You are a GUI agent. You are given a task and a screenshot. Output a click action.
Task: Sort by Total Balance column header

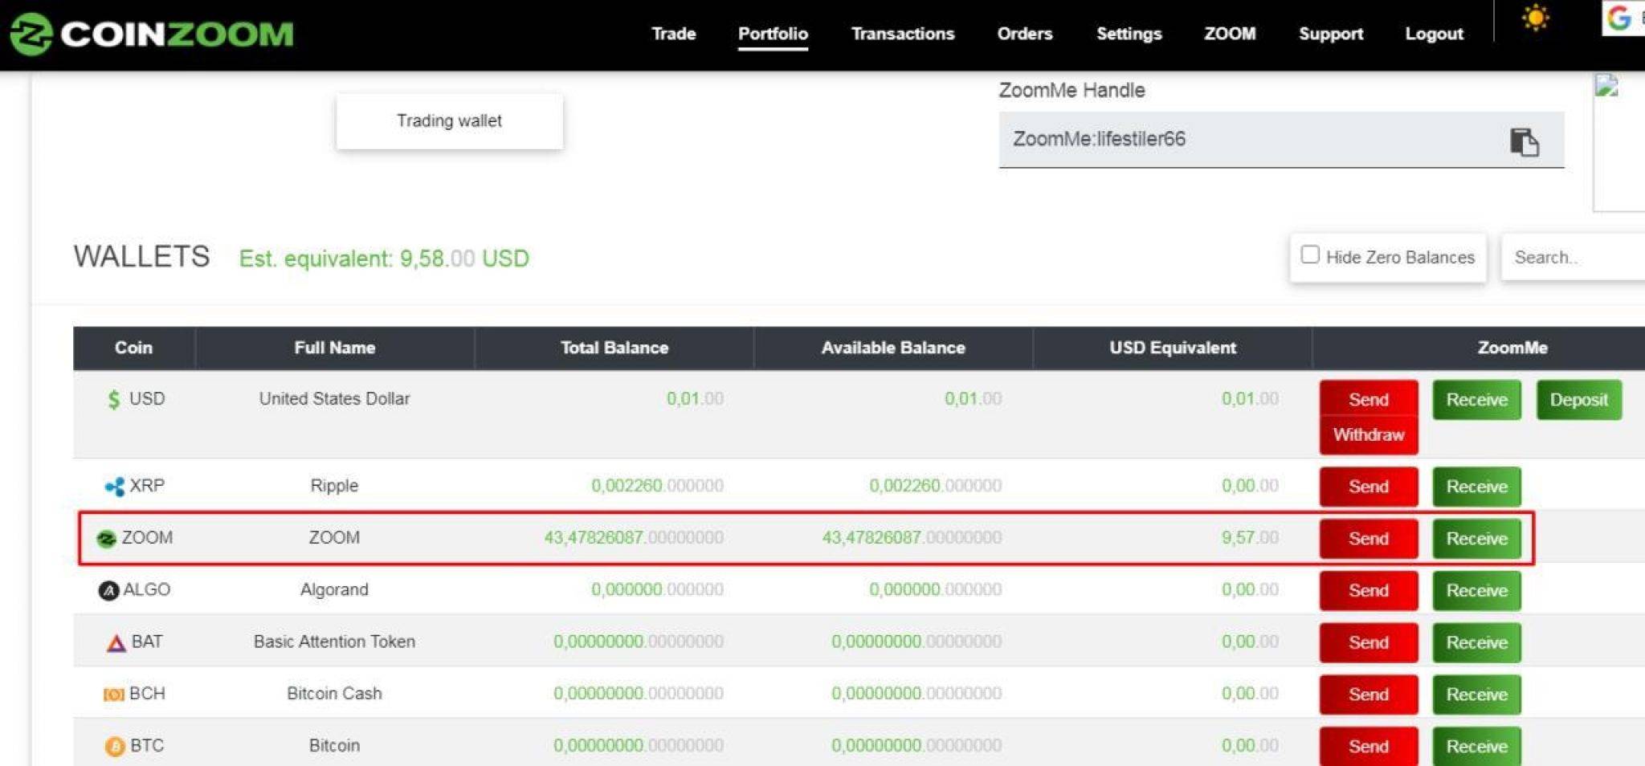(x=614, y=348)
